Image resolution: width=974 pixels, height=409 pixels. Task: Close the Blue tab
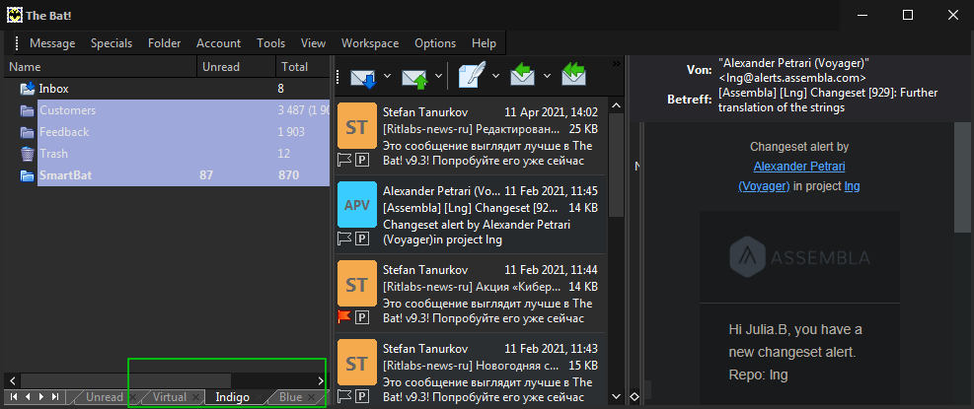311,397
